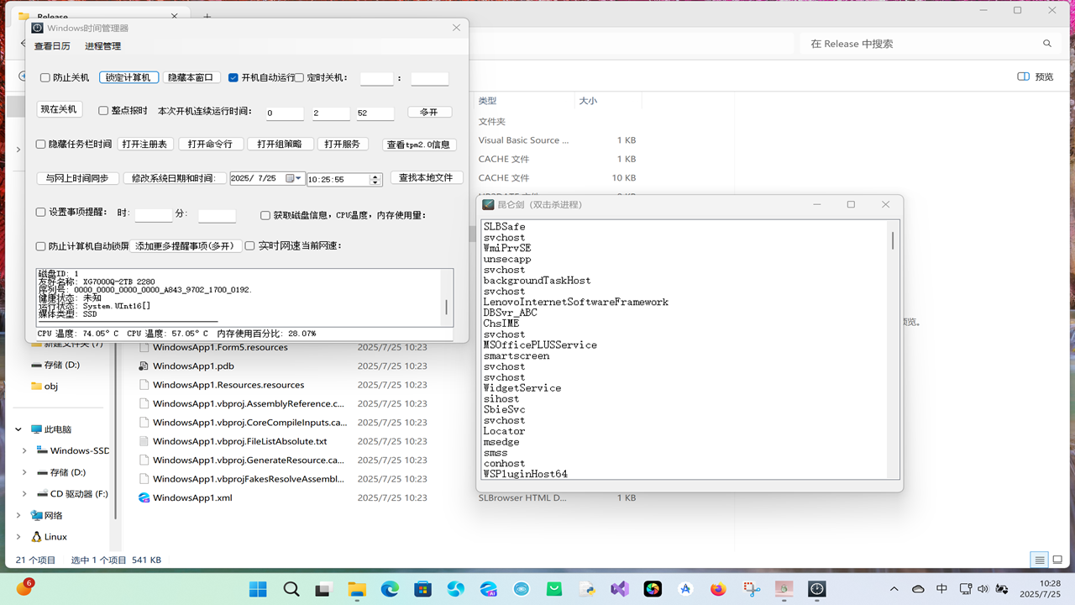Open the preview pane in Explorer

coord(1035,76)
